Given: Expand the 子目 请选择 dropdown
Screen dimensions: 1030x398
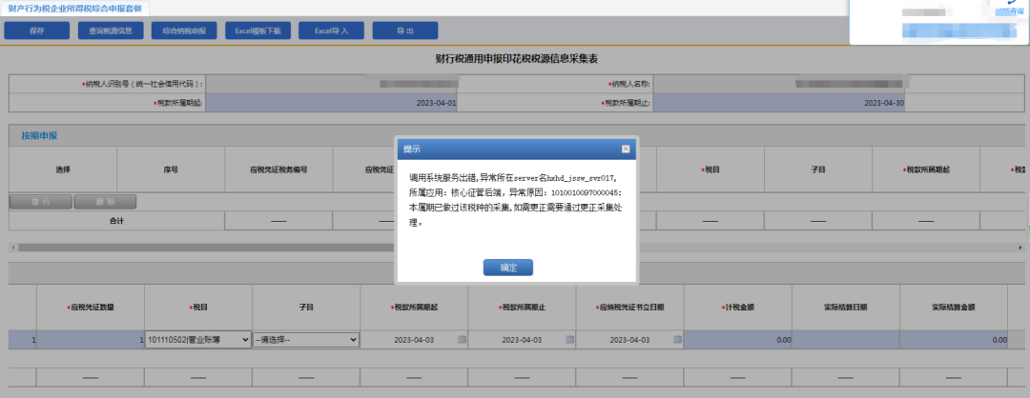Looking at the screenshot, I should (x=306, y=339).
